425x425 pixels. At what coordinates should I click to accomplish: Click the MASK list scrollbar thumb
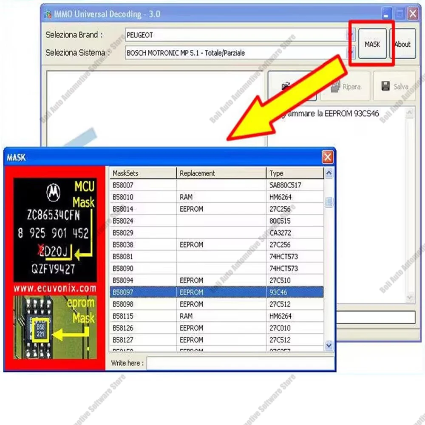pyautogui.click(x=329, y=202)
